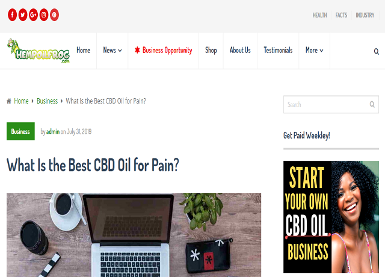Click the HempOilFrog logo
The image size is (385, 277).
[x=38, y=51]
